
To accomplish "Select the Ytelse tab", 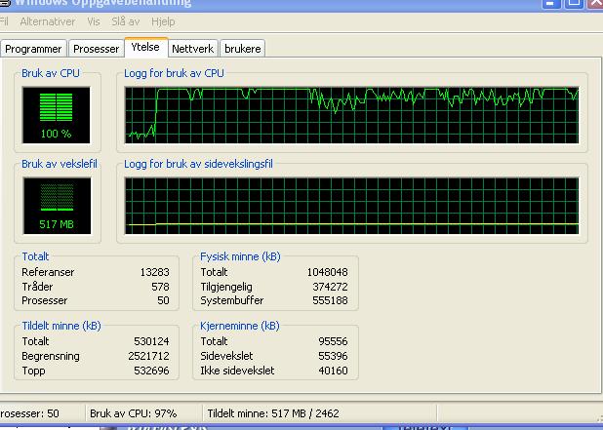I will [x=145, y=47].
